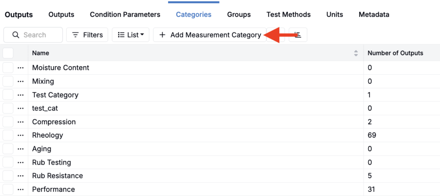Expand the List view dropdown
Viewport: 440px width, 196px height.
[131, 35]
